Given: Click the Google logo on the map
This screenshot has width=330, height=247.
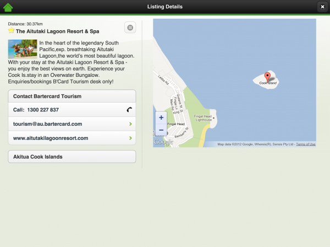Looking at the screenshot, I should click(x=163, y=142).
